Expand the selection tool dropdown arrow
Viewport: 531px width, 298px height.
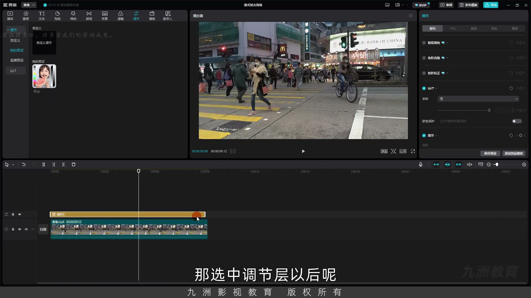[x=13, y=165]
